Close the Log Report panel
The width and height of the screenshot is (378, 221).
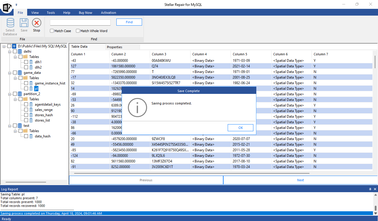click(x=375, y=189)
